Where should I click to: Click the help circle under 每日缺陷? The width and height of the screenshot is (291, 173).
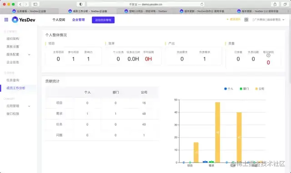(268, 56)
